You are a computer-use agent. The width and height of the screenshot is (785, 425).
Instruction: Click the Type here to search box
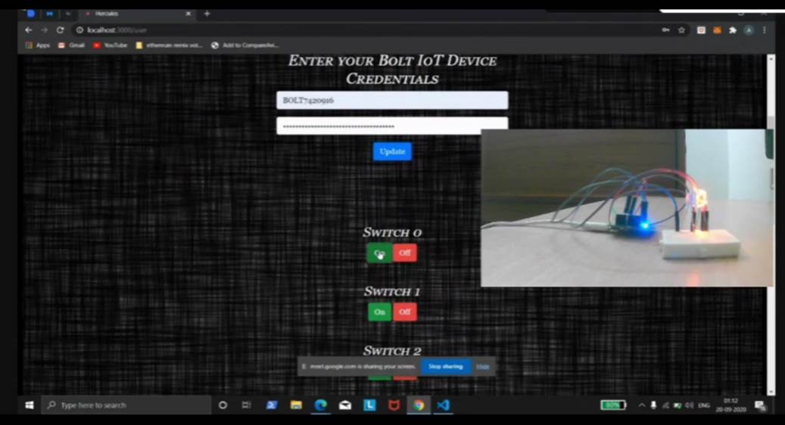[x=126, y=405]
